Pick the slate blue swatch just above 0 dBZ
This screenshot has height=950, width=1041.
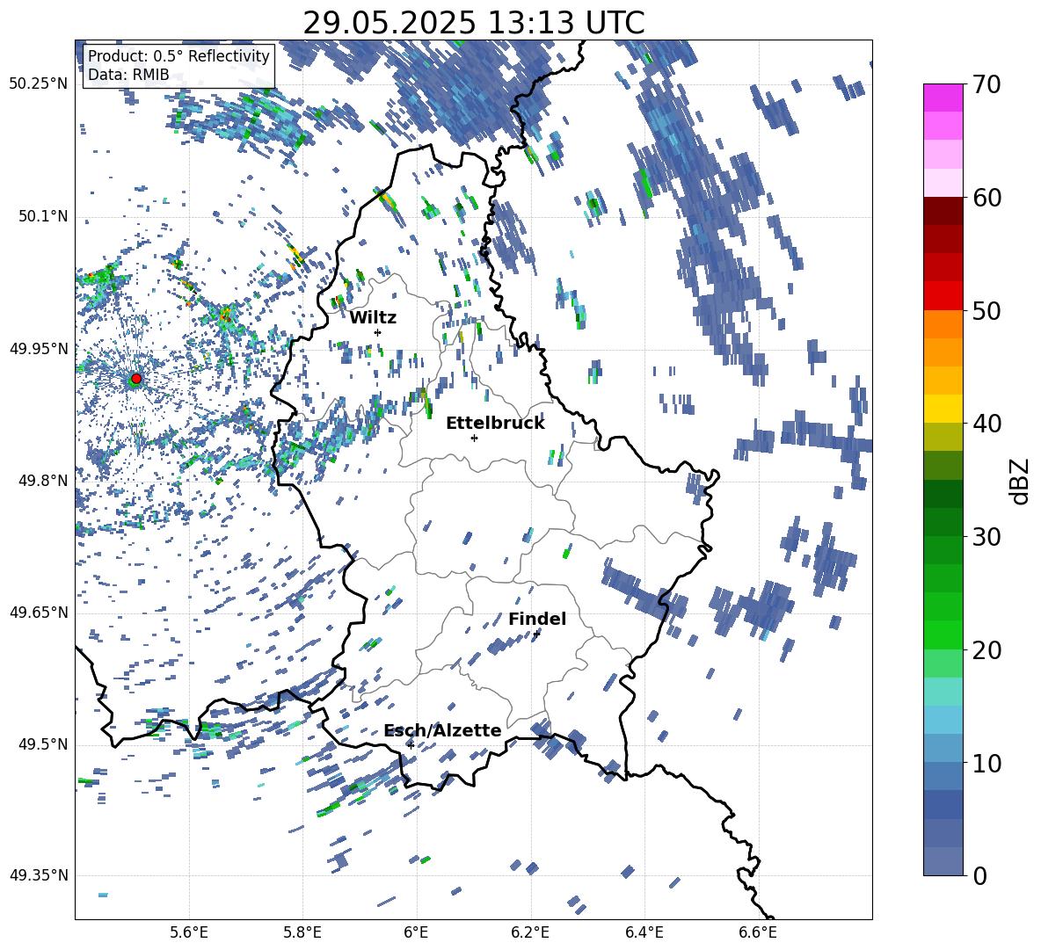click(943, 861)
